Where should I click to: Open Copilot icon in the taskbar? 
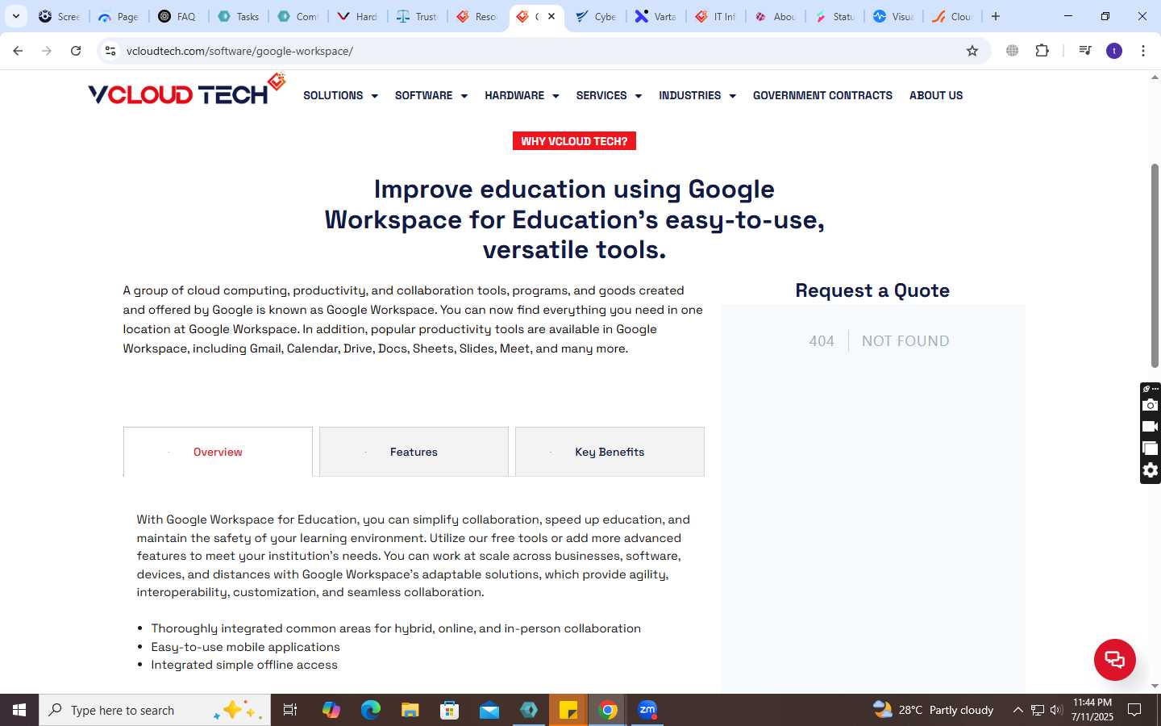(331, 710)
